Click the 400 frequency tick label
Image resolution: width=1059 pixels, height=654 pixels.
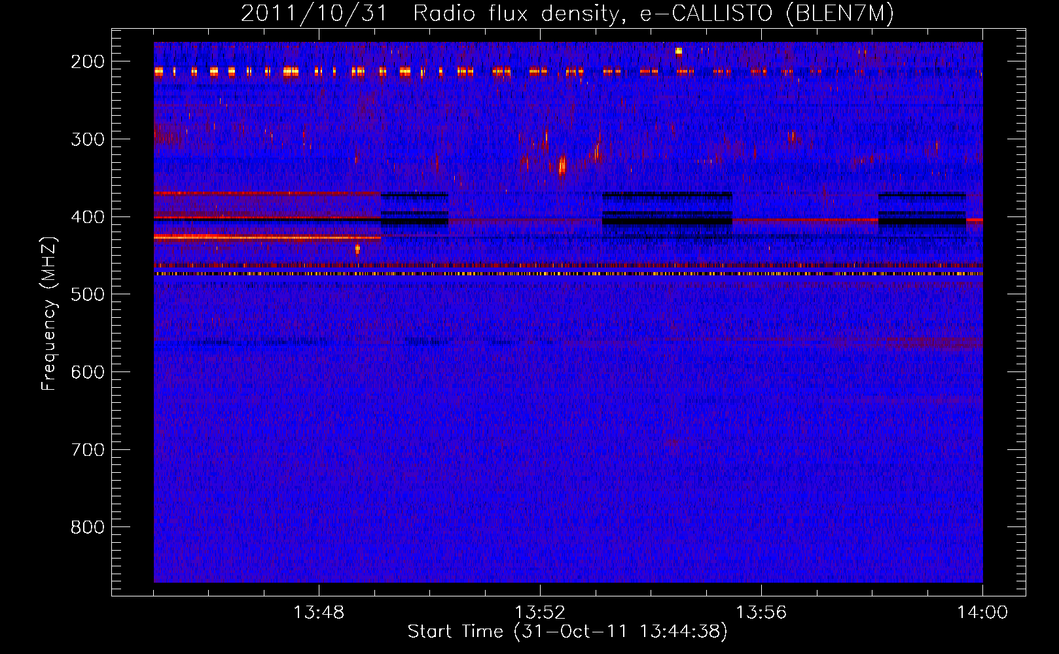tap(87, 216)
